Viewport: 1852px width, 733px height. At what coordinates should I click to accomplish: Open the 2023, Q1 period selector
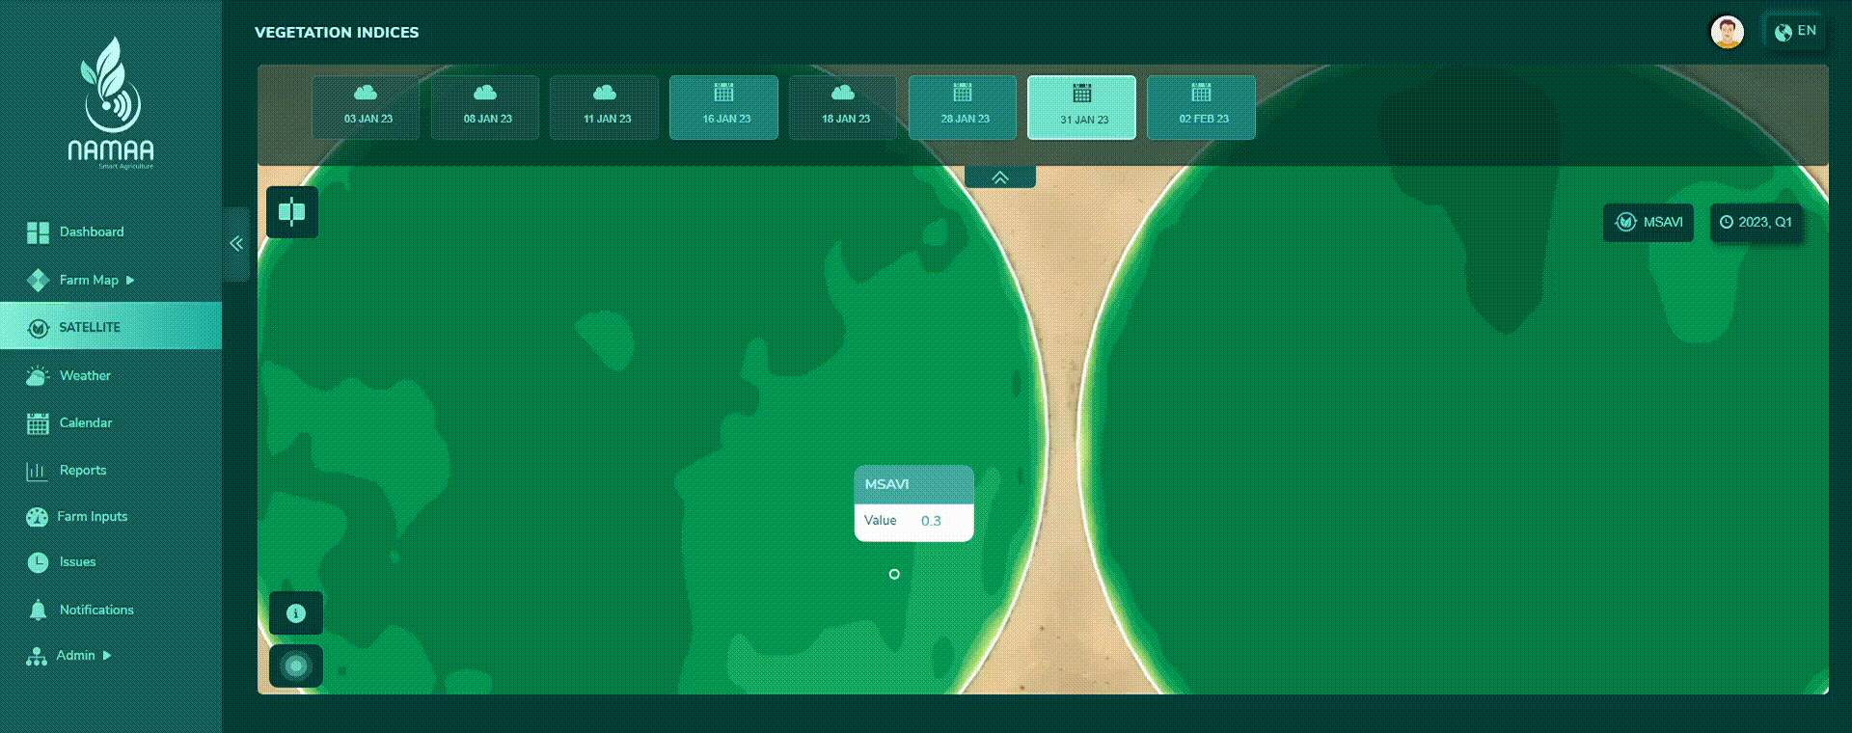tap(1756, 222)
